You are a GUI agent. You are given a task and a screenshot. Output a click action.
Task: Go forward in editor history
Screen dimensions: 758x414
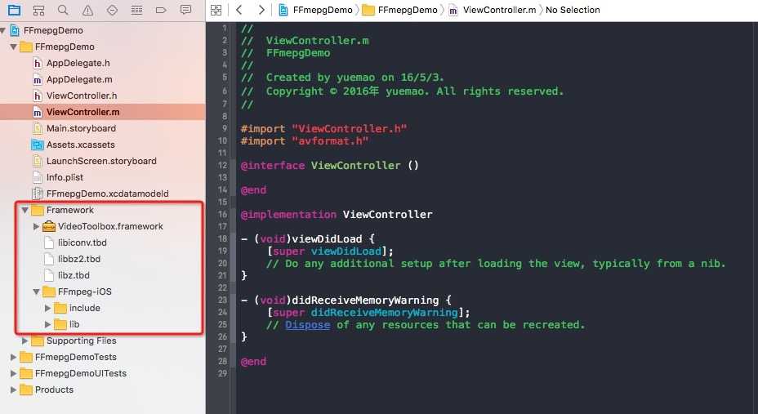point(261,10)
